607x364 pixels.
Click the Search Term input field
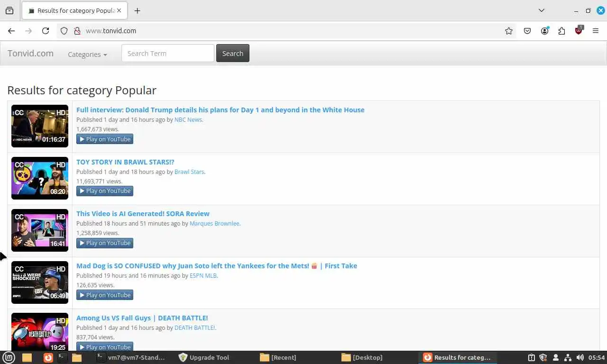click(168, 53)
